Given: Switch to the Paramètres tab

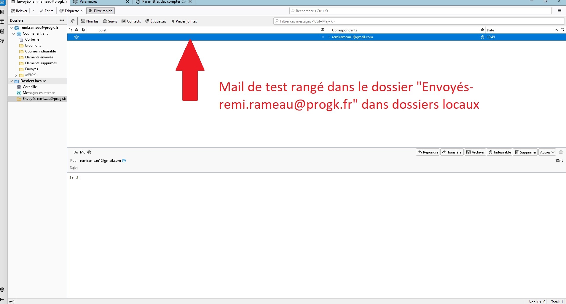Looking at the screenshot, I should click(98, 2).
